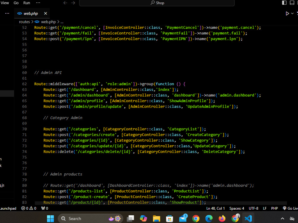The image size is (298, 223).
Task: Open Microsoft Edge from the taskbar
Action: tap(209, 219)
